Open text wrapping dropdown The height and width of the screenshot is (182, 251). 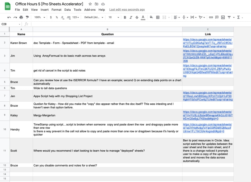click(x=194, y=17)
